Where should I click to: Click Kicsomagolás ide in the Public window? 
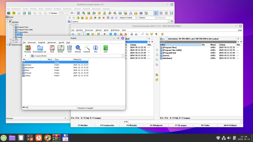(40, 49)
